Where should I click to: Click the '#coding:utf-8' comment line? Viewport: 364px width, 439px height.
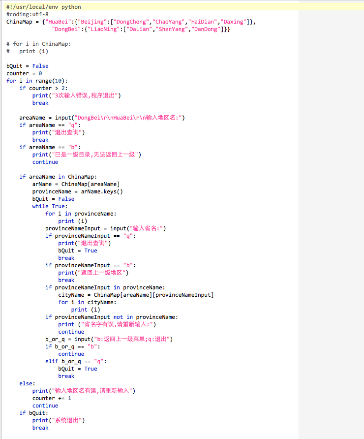28,14
